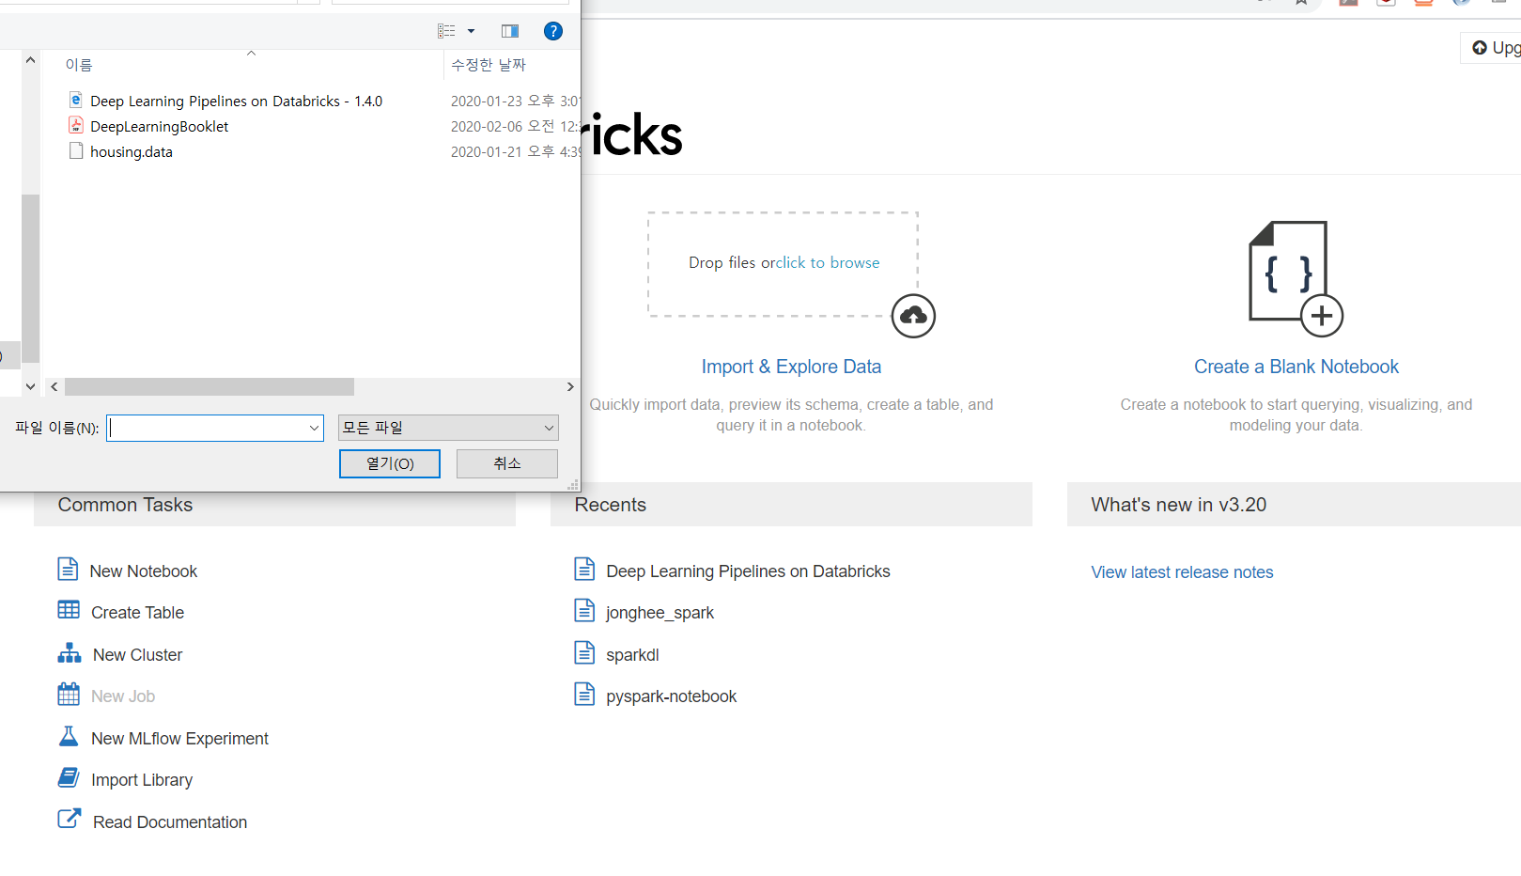1521x876 pixels.
Task: Open the Create a Blank Notebook link
Action: [1296, 367]
